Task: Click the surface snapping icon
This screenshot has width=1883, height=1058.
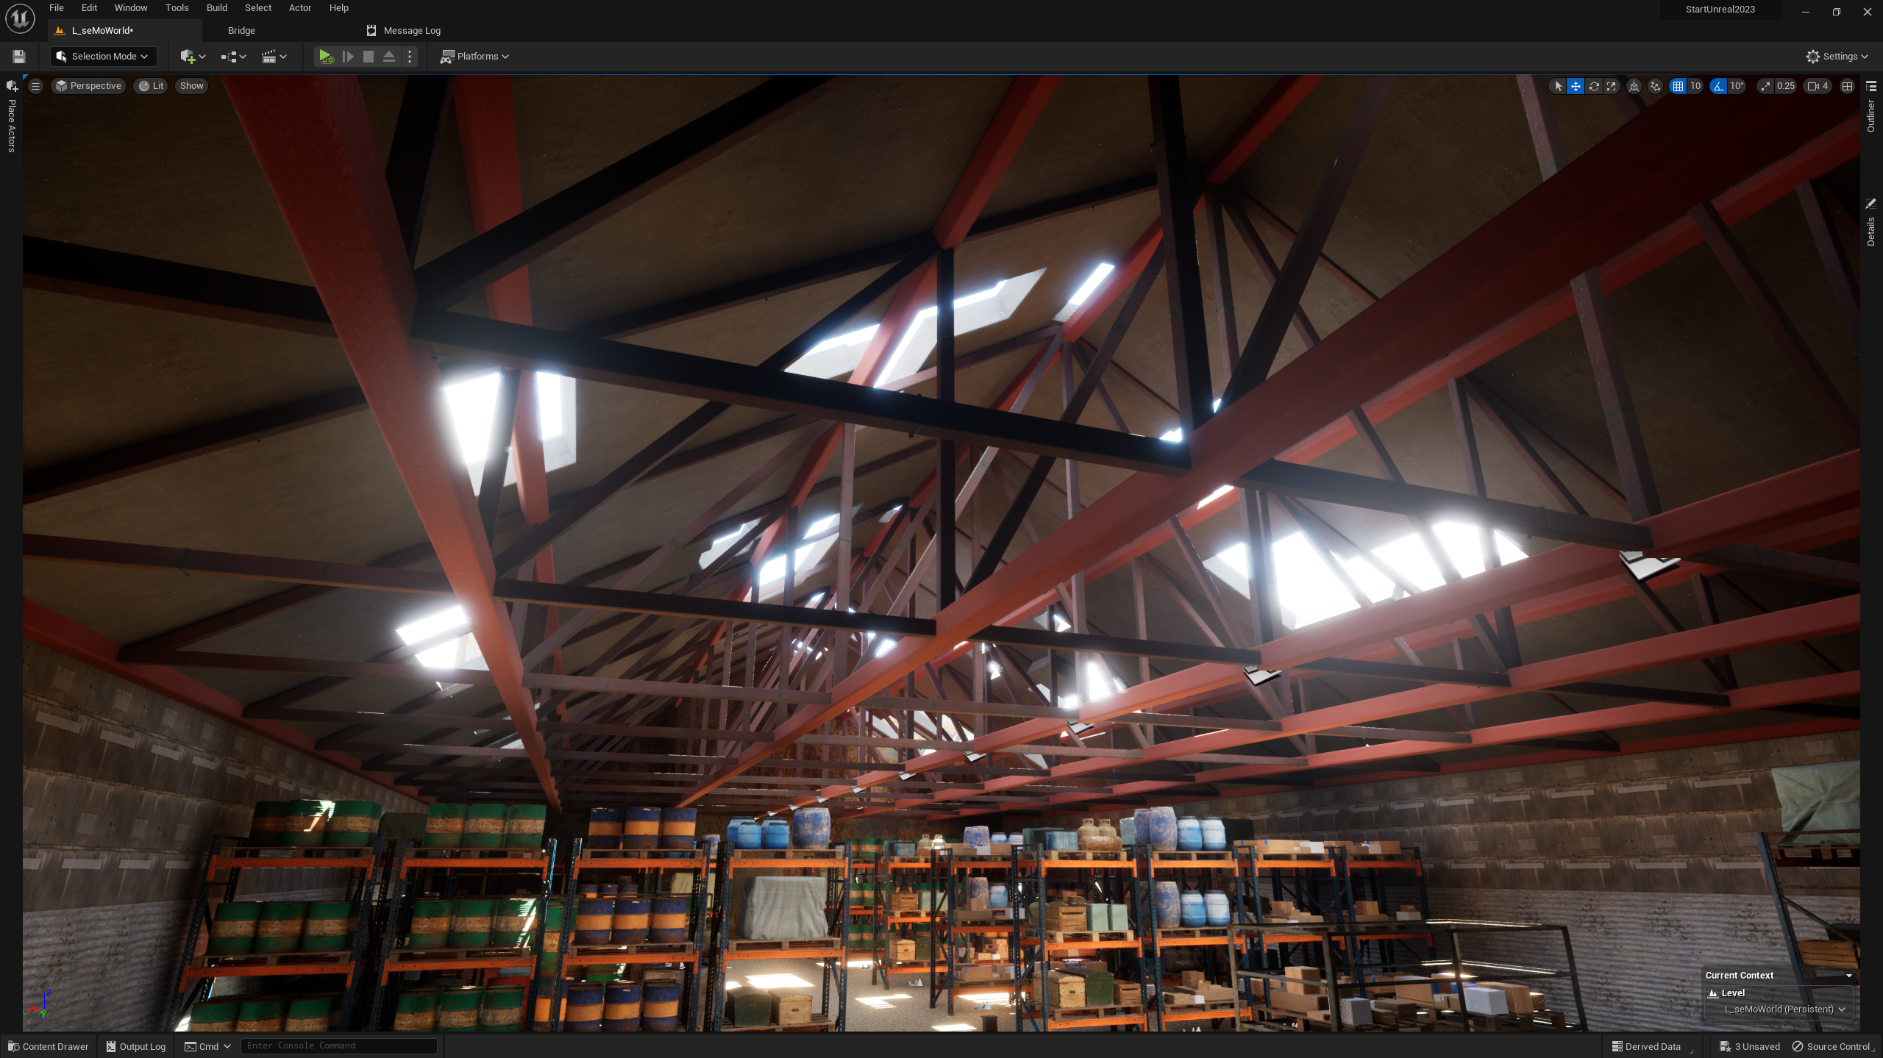Action: tap(1655, 86)
